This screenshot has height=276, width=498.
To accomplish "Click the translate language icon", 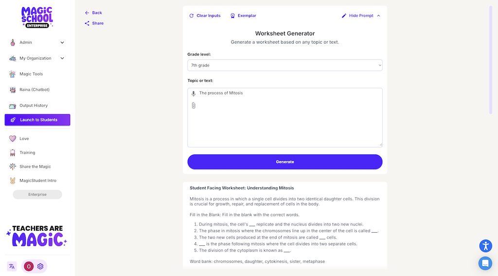I will coord(12,266).
